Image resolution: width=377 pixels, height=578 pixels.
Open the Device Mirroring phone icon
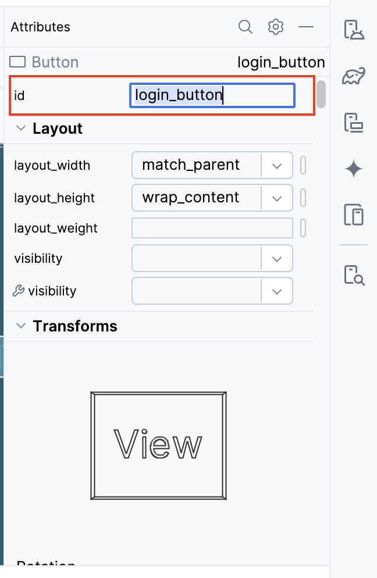(x=354, y=215)
